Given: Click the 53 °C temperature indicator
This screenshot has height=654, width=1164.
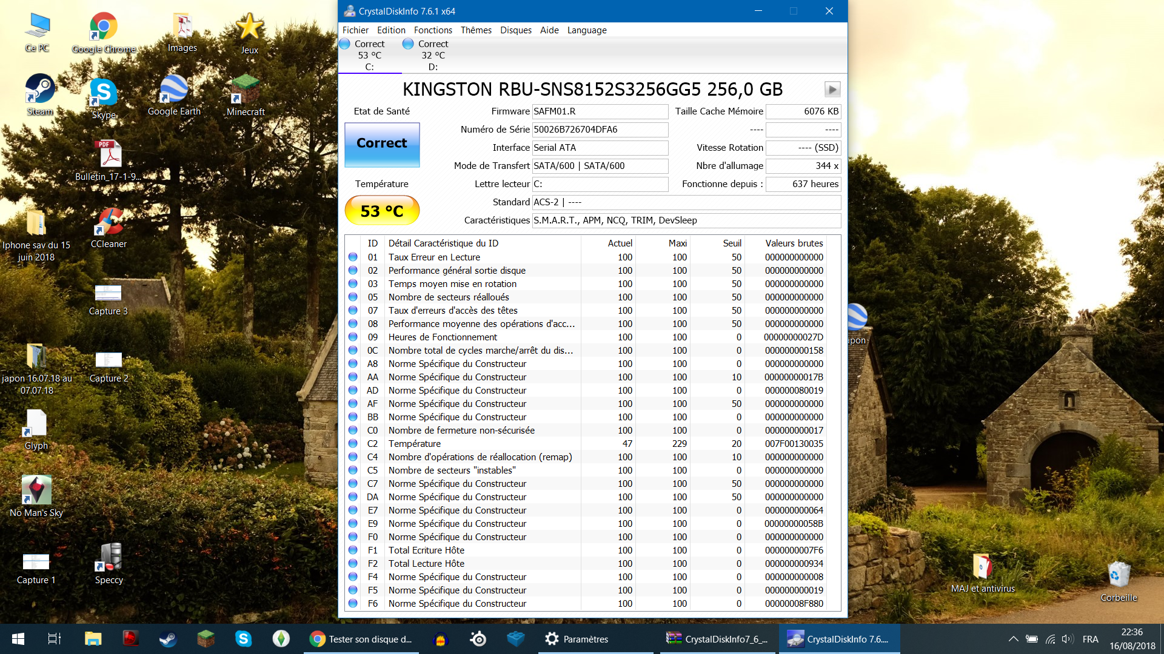Looking at the screenshot, I should (x=382, y=211).
